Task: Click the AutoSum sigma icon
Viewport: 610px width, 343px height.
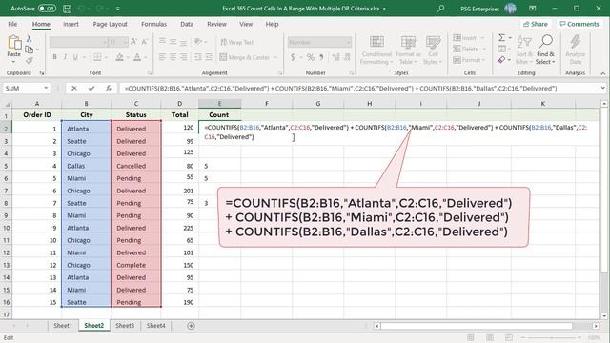Action: [502, 38]
